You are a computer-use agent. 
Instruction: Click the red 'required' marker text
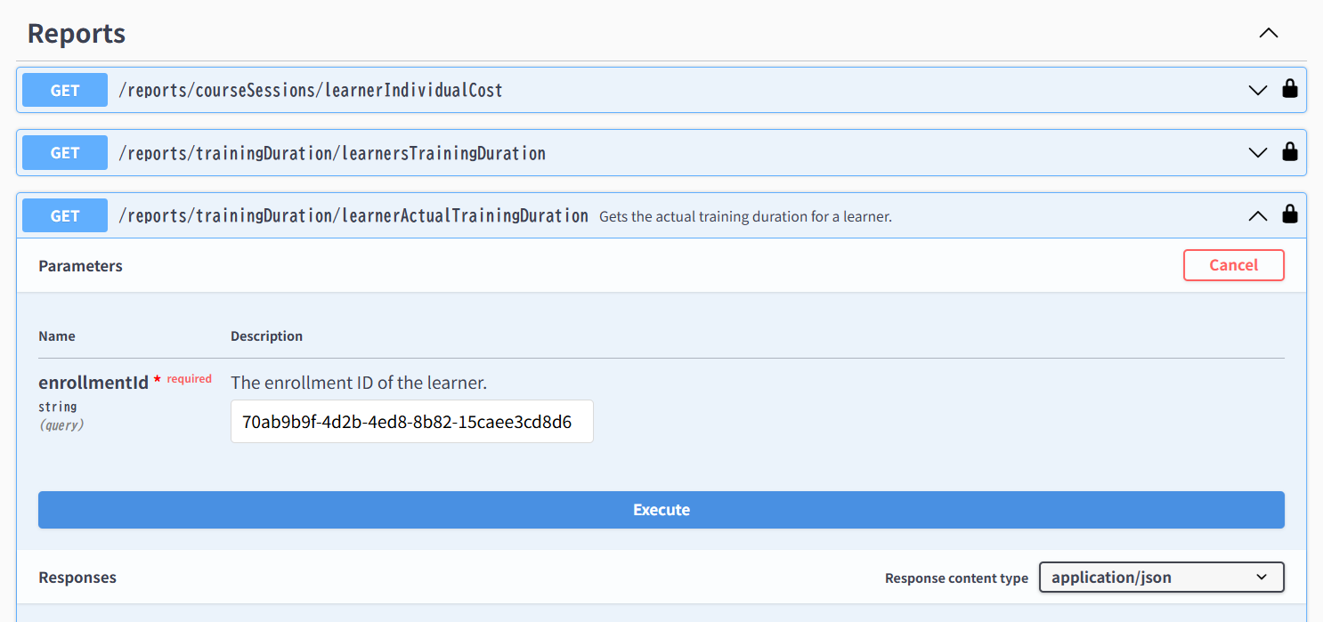tap(190, 379)
